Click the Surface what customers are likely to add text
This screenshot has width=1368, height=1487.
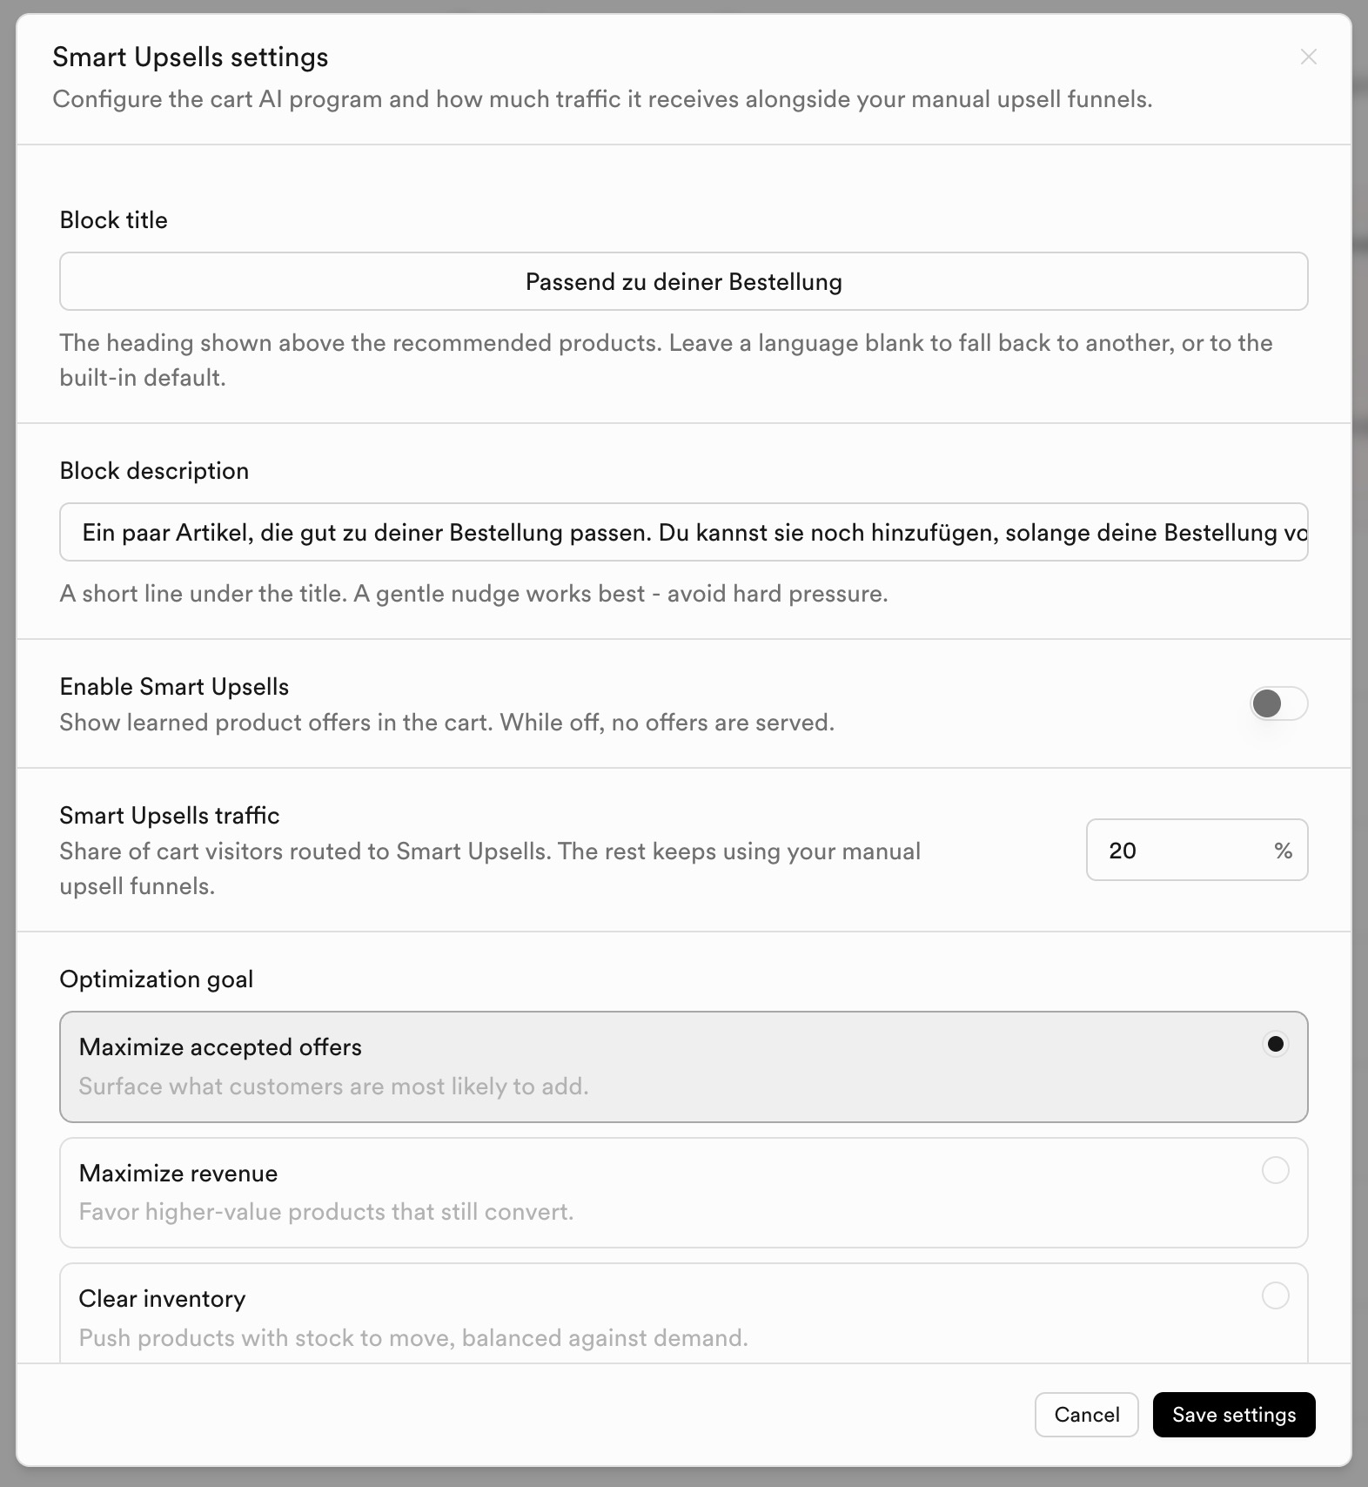click(333, 1087)
